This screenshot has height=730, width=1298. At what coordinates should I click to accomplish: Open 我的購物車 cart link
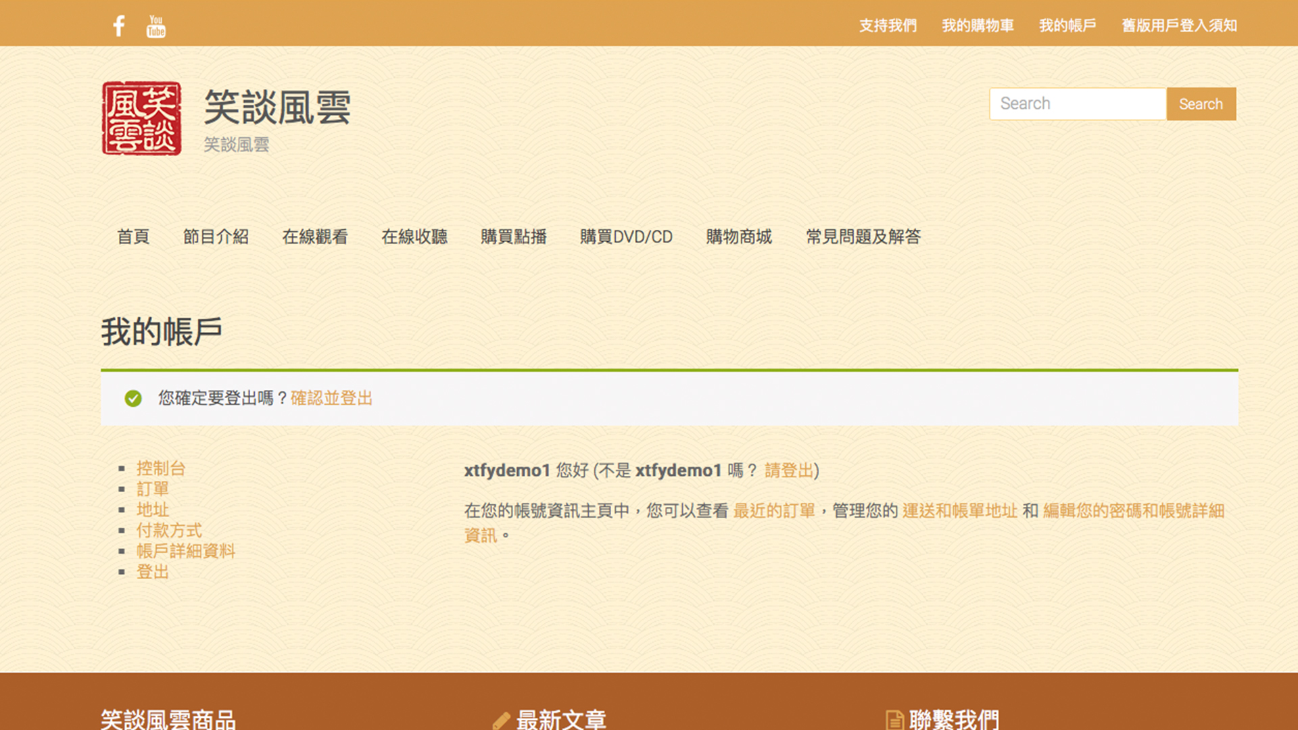point(978,26)
